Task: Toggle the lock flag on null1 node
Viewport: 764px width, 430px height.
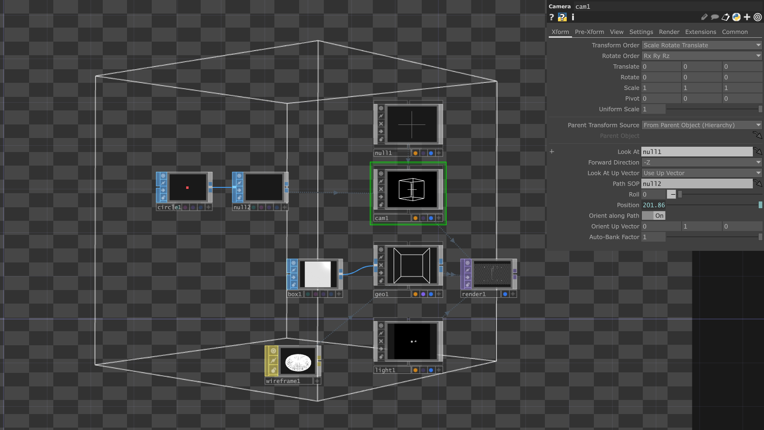Action: click(381, 139)
